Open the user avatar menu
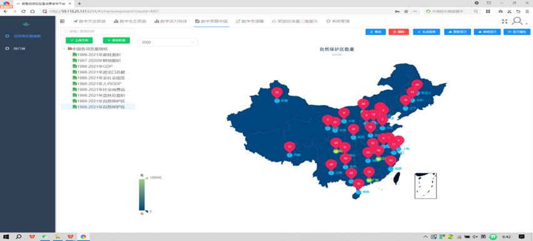The width and height of the screenshot is (533, 241). pos(517,21)
